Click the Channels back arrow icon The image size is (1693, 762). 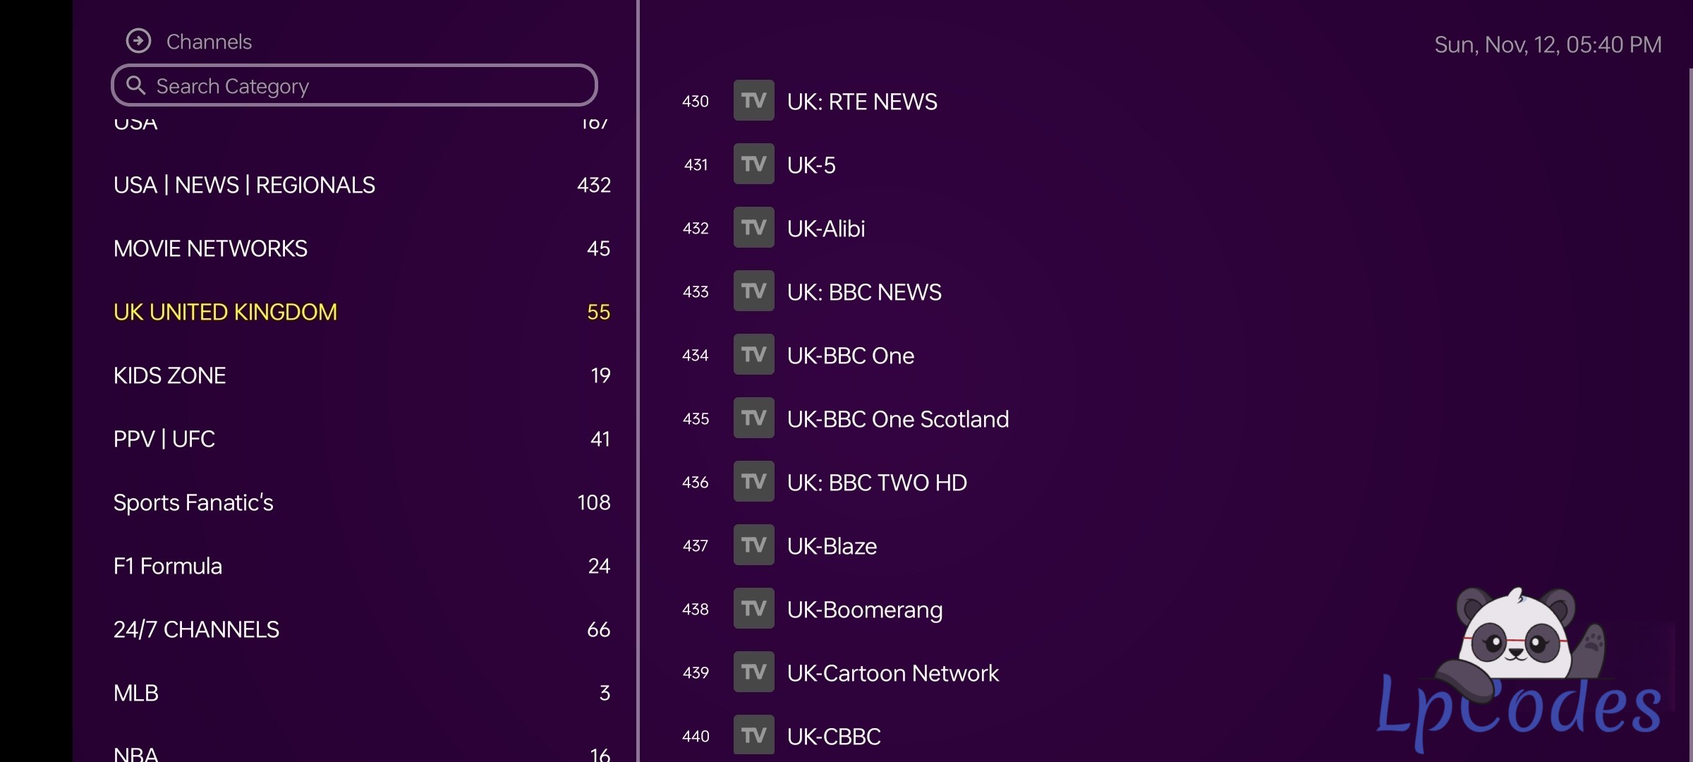(138, 41)
